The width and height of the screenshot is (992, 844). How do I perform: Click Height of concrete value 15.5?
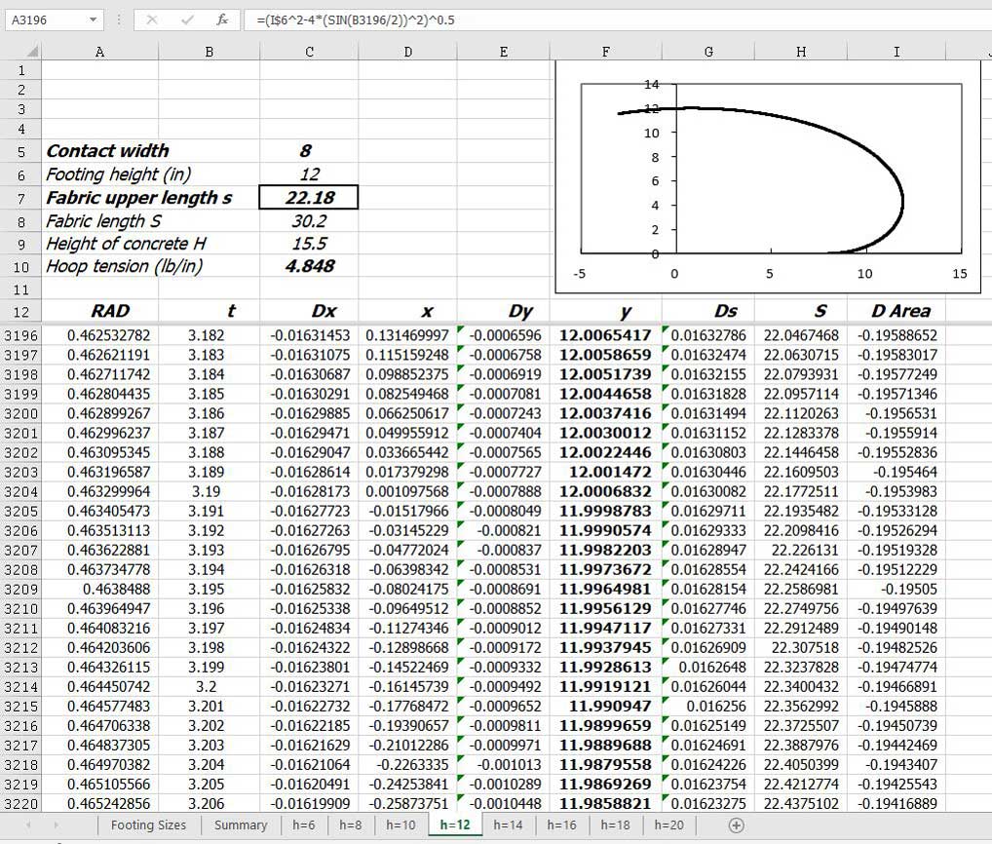tap(309, 244)
